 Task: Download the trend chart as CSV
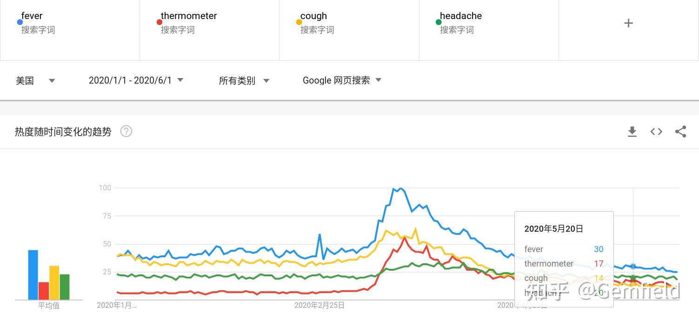pyautogui.click(x=632, y=132)
